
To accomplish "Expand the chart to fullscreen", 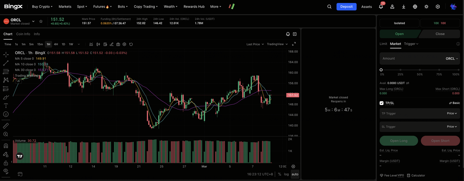I will [294, 44].
